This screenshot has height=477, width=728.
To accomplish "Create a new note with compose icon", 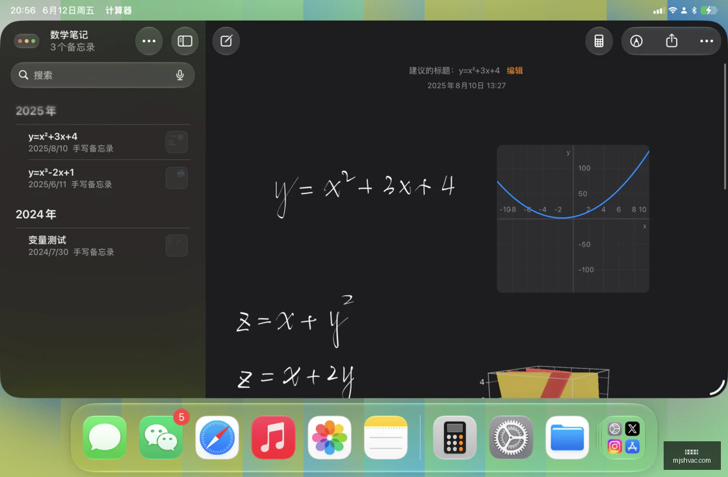I will (x=226, y=42).
